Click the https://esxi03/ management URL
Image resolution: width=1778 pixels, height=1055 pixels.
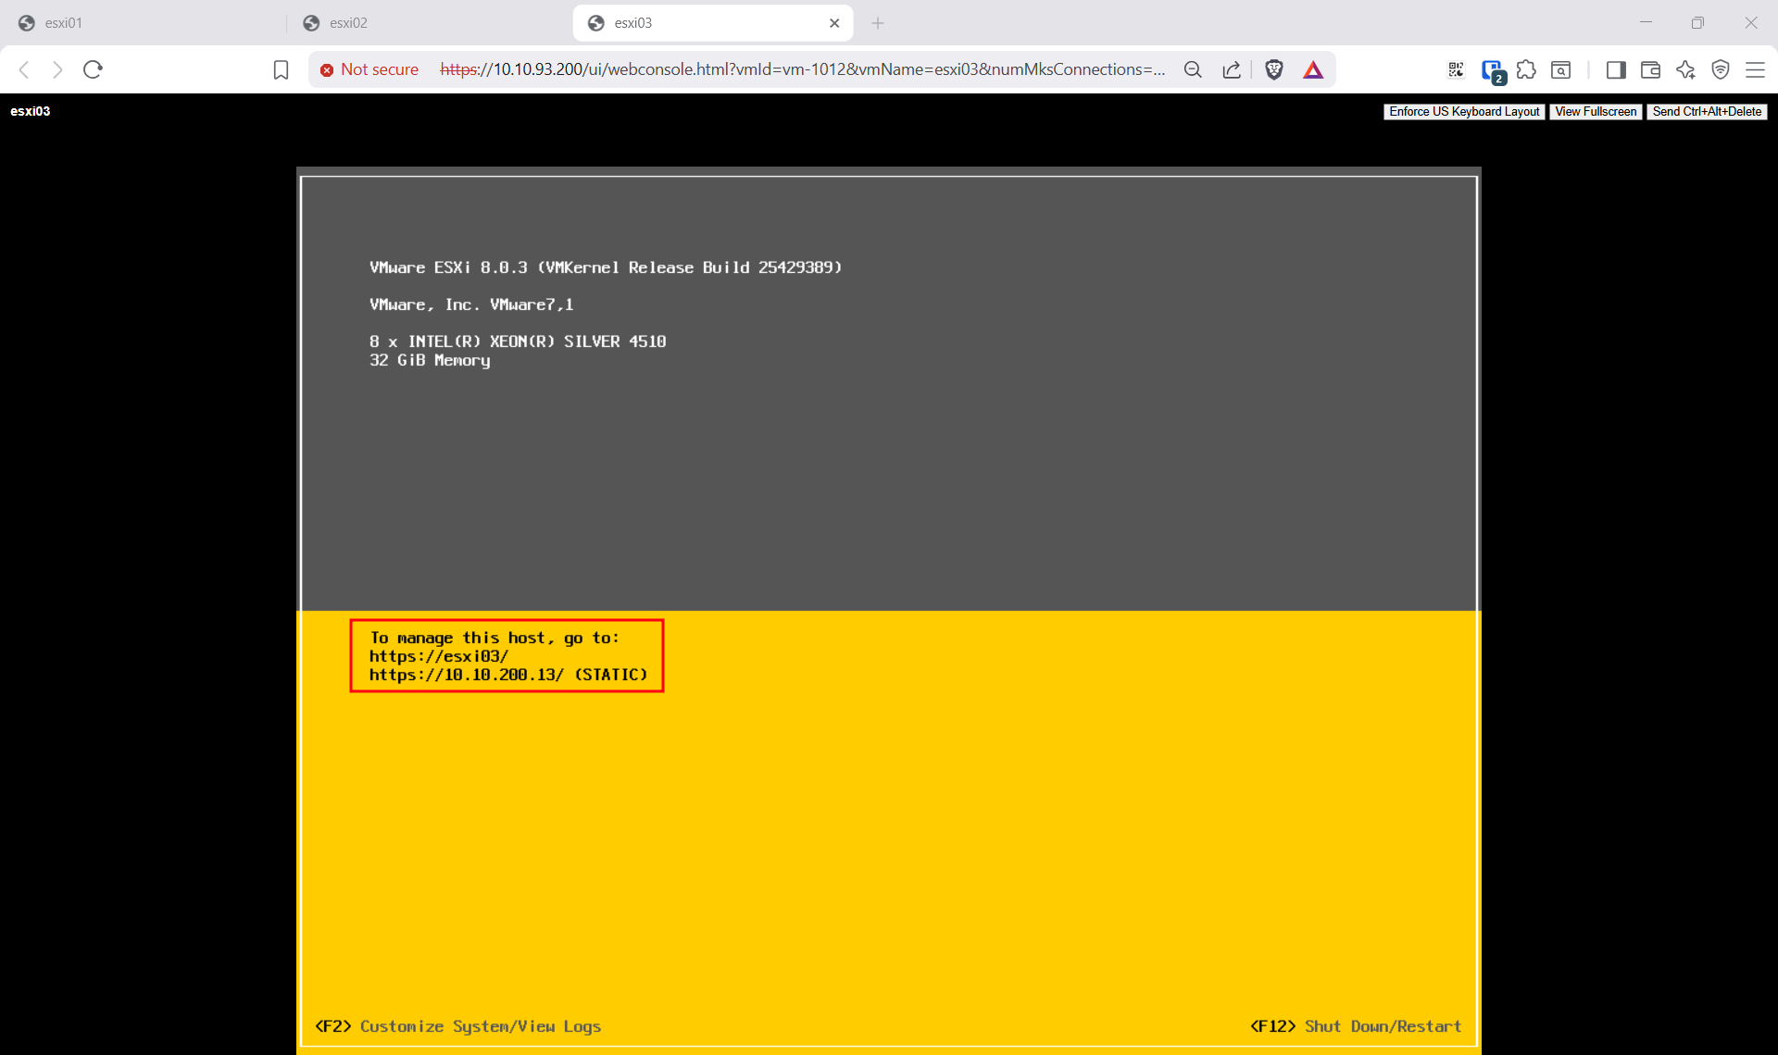(x=439, y=656)
